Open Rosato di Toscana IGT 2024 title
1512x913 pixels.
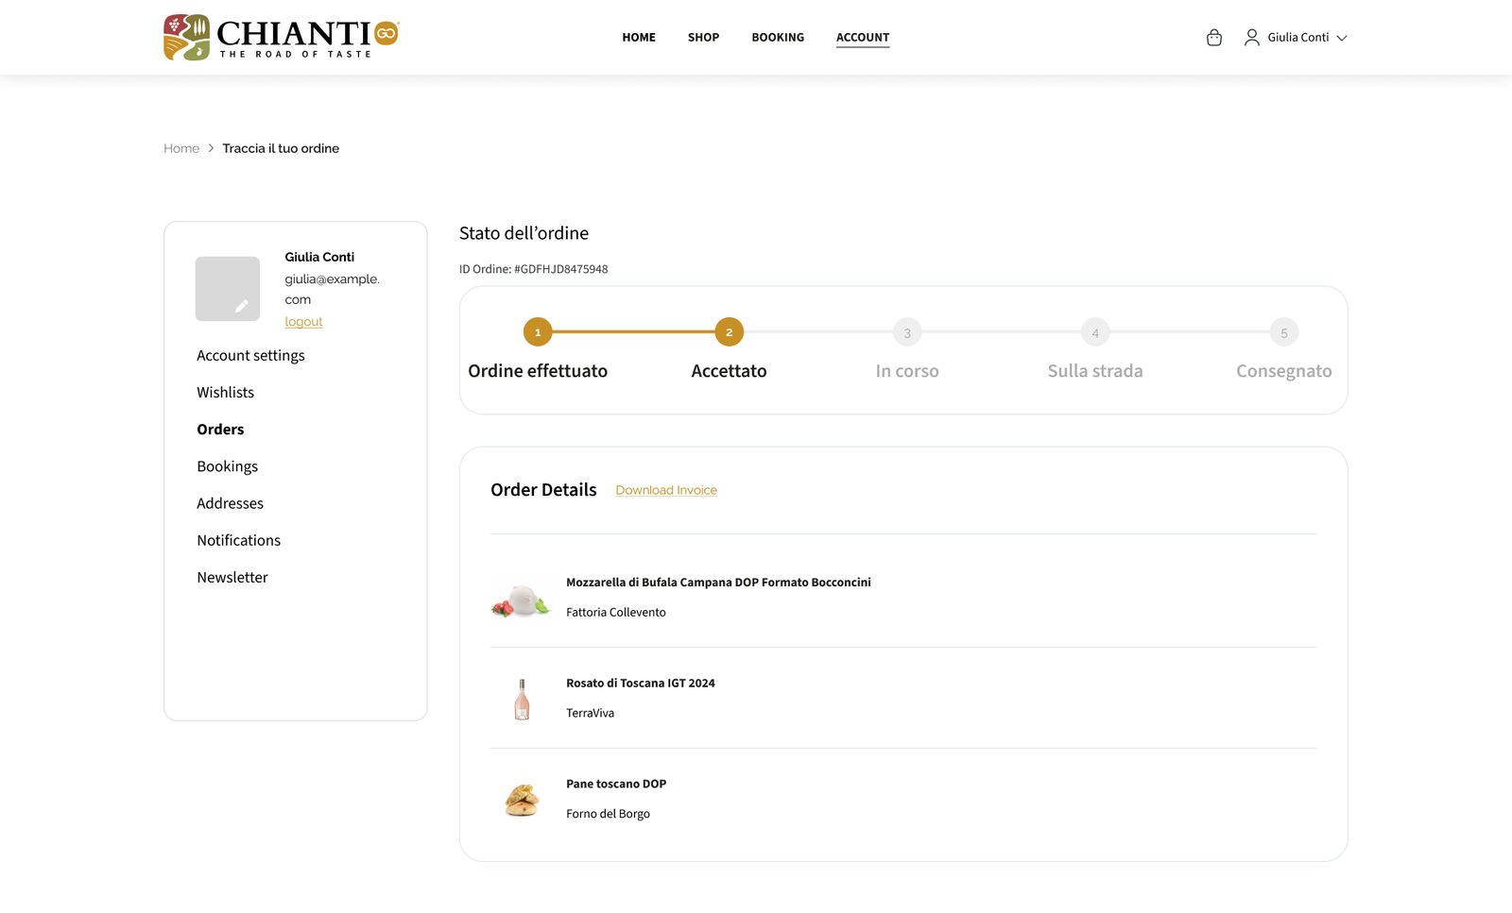click(641, 684)
